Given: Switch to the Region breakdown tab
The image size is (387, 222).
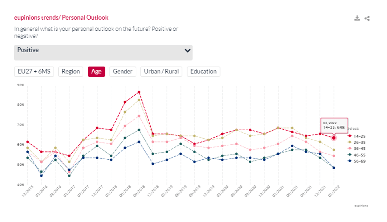Looking at the screenshot, I should pyautogui.click(x=71, y=72).
